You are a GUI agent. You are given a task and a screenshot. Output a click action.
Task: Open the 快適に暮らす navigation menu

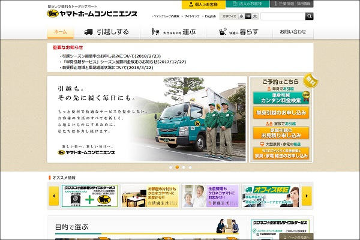tap(239, 32)
